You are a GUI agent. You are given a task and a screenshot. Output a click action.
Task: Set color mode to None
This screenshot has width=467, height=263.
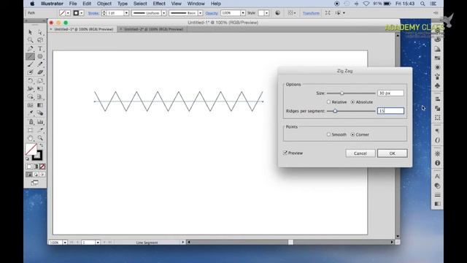click(42, 167)
